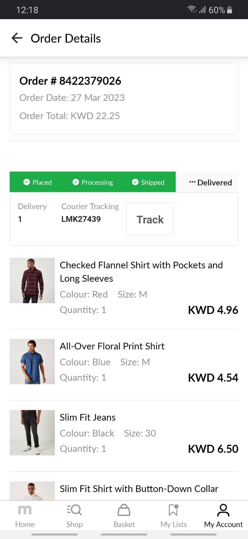The width and height of the screenshot is (248, 539).
Task: Open the Home tab icon
Action: click(x=25, y=510)
